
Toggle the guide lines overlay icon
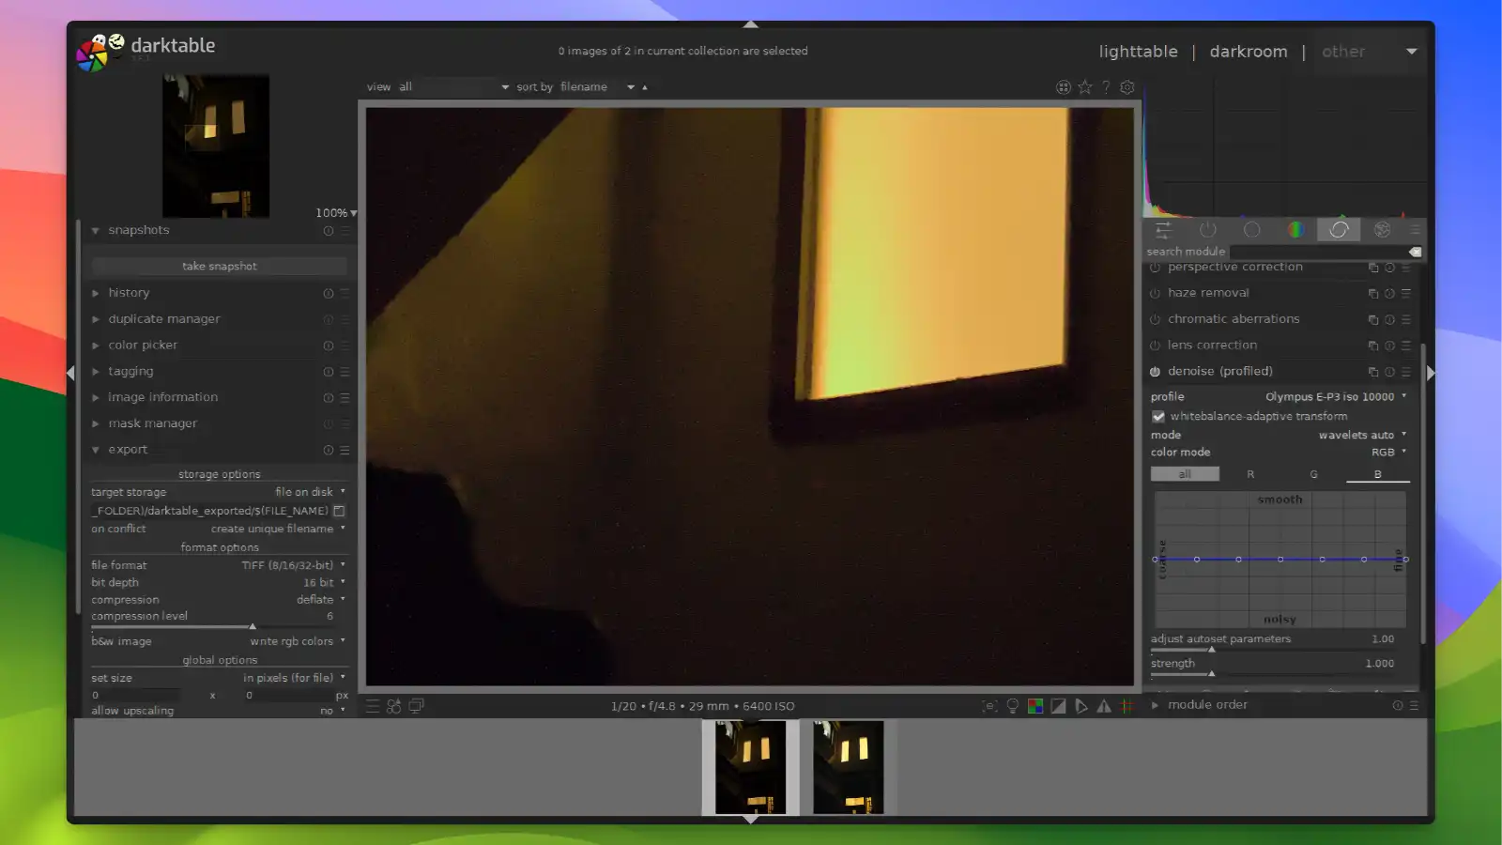click(1126, 706)
